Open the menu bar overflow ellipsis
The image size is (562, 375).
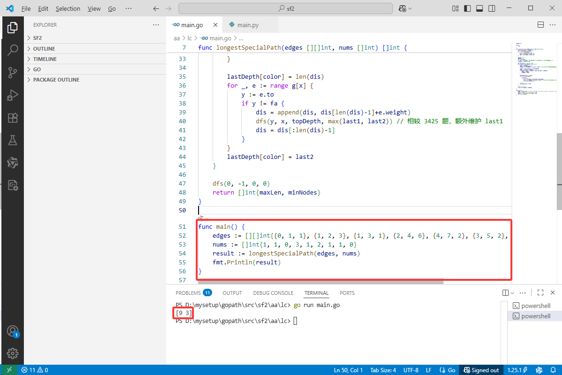tap(128, 8)
